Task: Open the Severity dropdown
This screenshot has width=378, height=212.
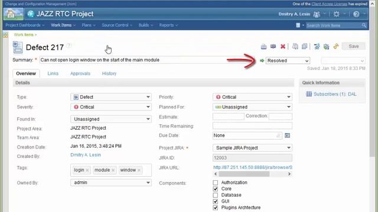Action: point(111,107)
